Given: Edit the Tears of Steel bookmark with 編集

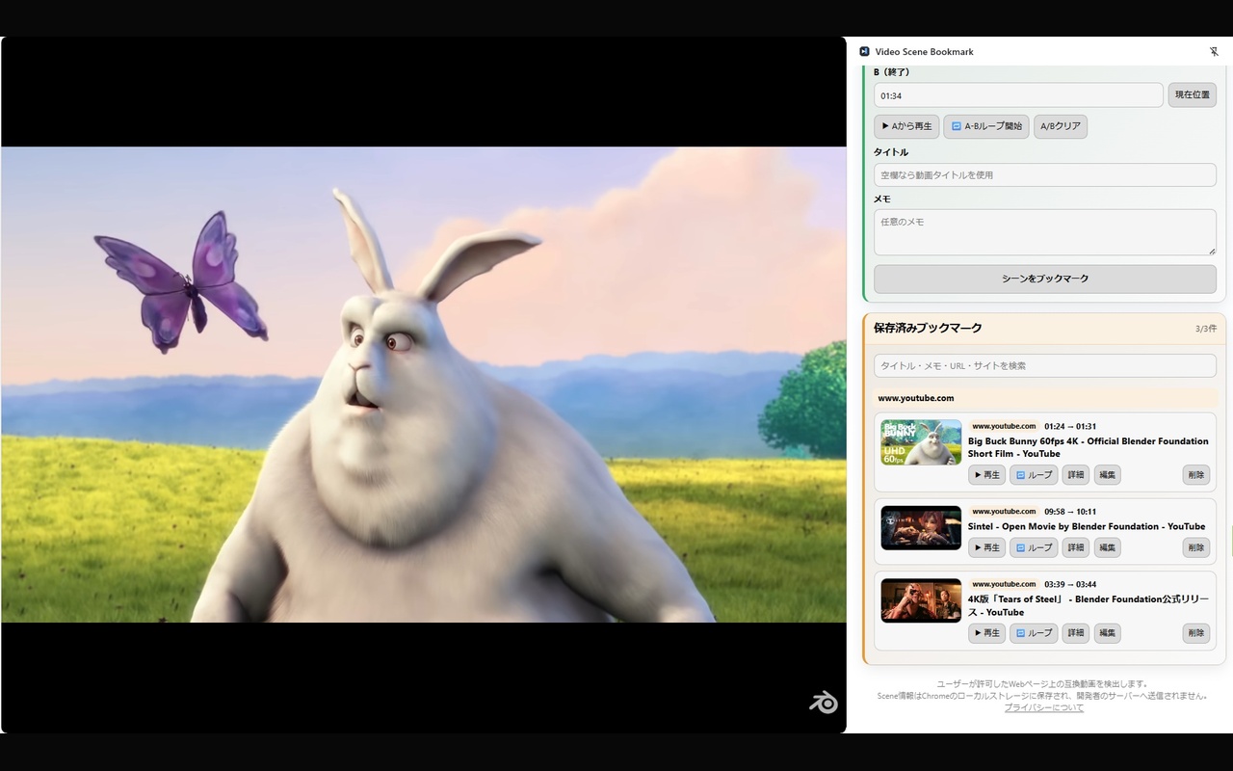Looking at the screenshot, I should (x=1107, y=633).
